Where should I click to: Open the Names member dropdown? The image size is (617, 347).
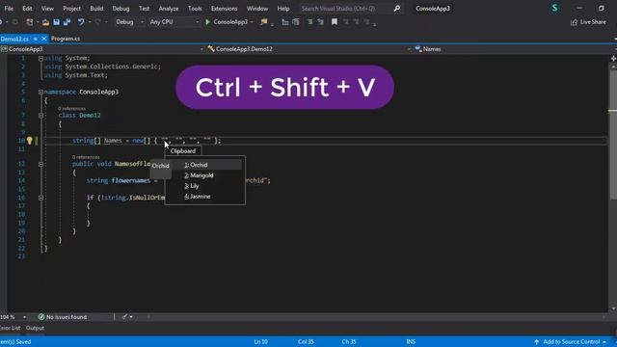coord(515,49)
